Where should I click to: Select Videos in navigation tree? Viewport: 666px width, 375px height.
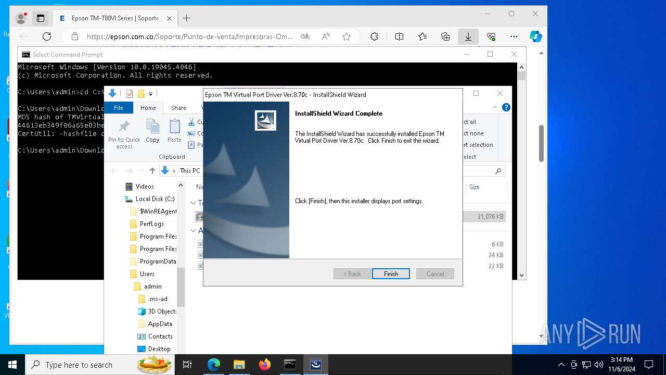[145, 186]
